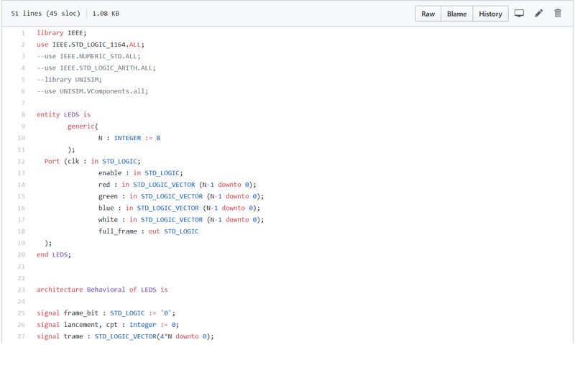Click line number 27

[x=21, y=336]
